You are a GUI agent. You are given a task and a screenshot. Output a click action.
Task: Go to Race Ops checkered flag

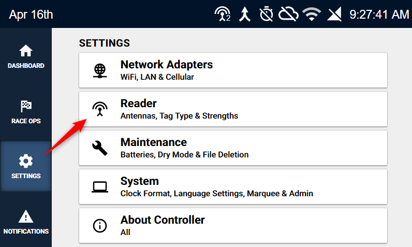coord(26,106)
